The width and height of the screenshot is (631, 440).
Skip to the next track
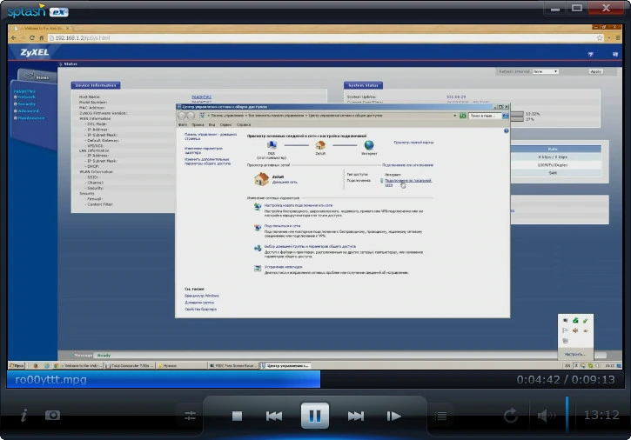click(356, 416)
